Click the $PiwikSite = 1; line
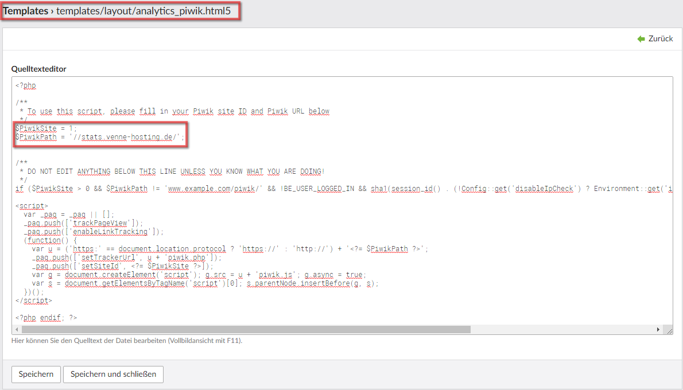This screenshot has width=683, height=390. click(x=46, y=128)
